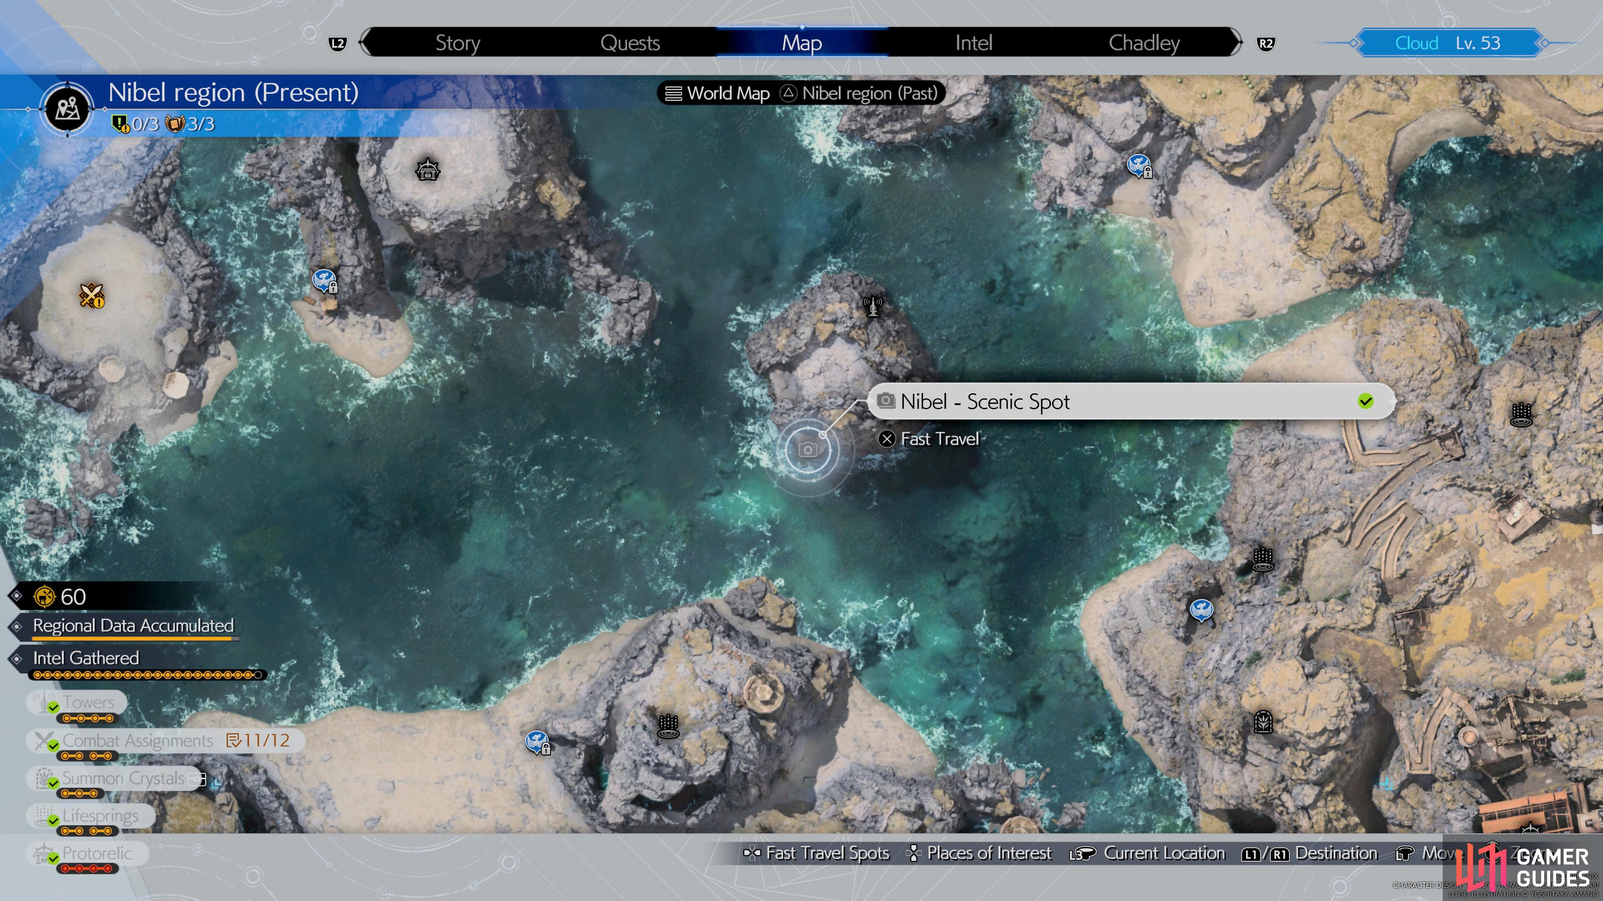Switch to the Story tab
1603x901 pixels.
(x=458, y=43)
